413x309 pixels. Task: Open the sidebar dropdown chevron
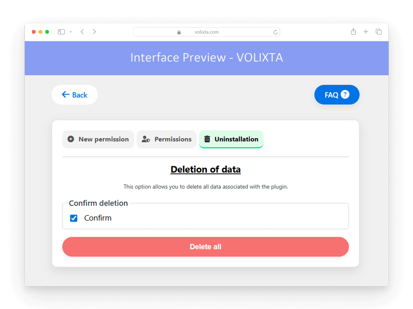click(x=71, y=32)
